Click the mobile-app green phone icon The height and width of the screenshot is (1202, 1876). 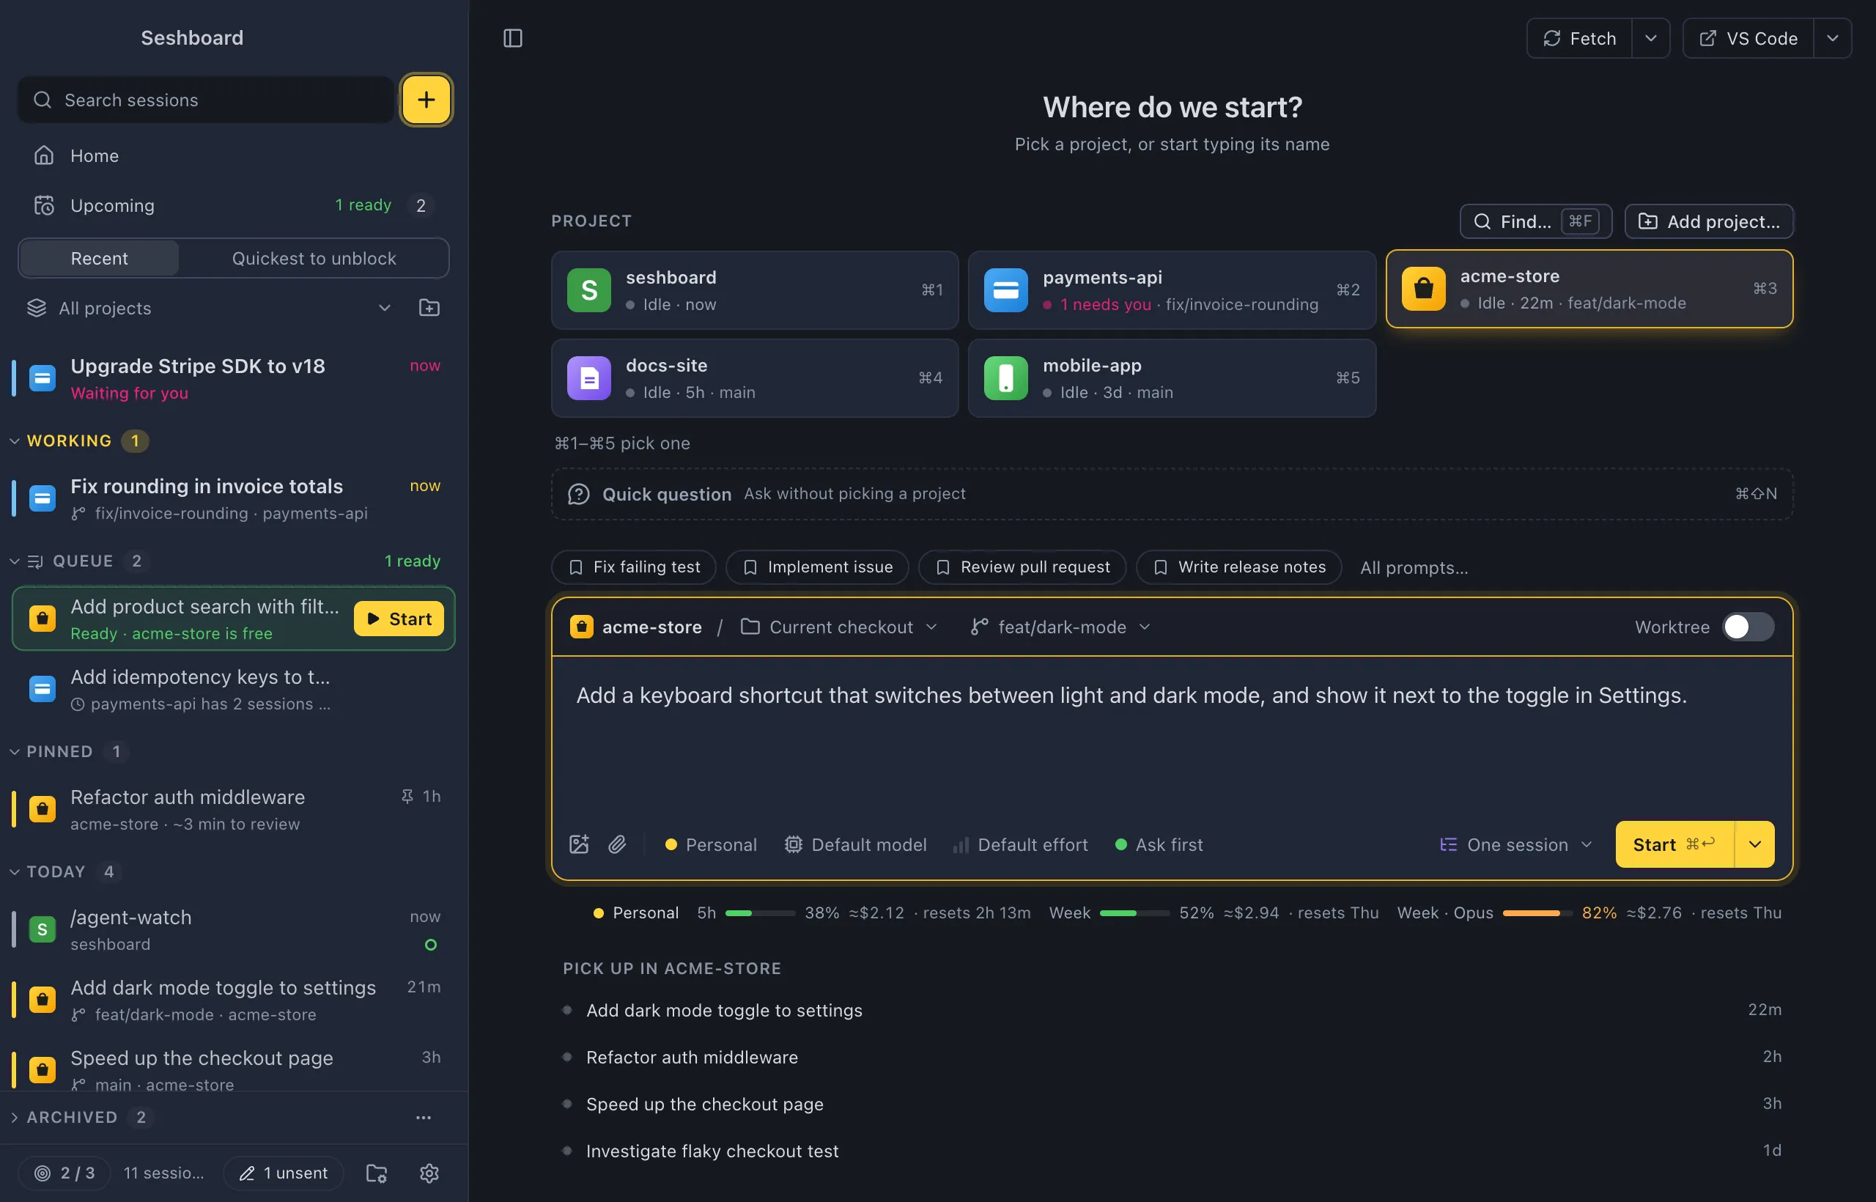point(1006,378)
